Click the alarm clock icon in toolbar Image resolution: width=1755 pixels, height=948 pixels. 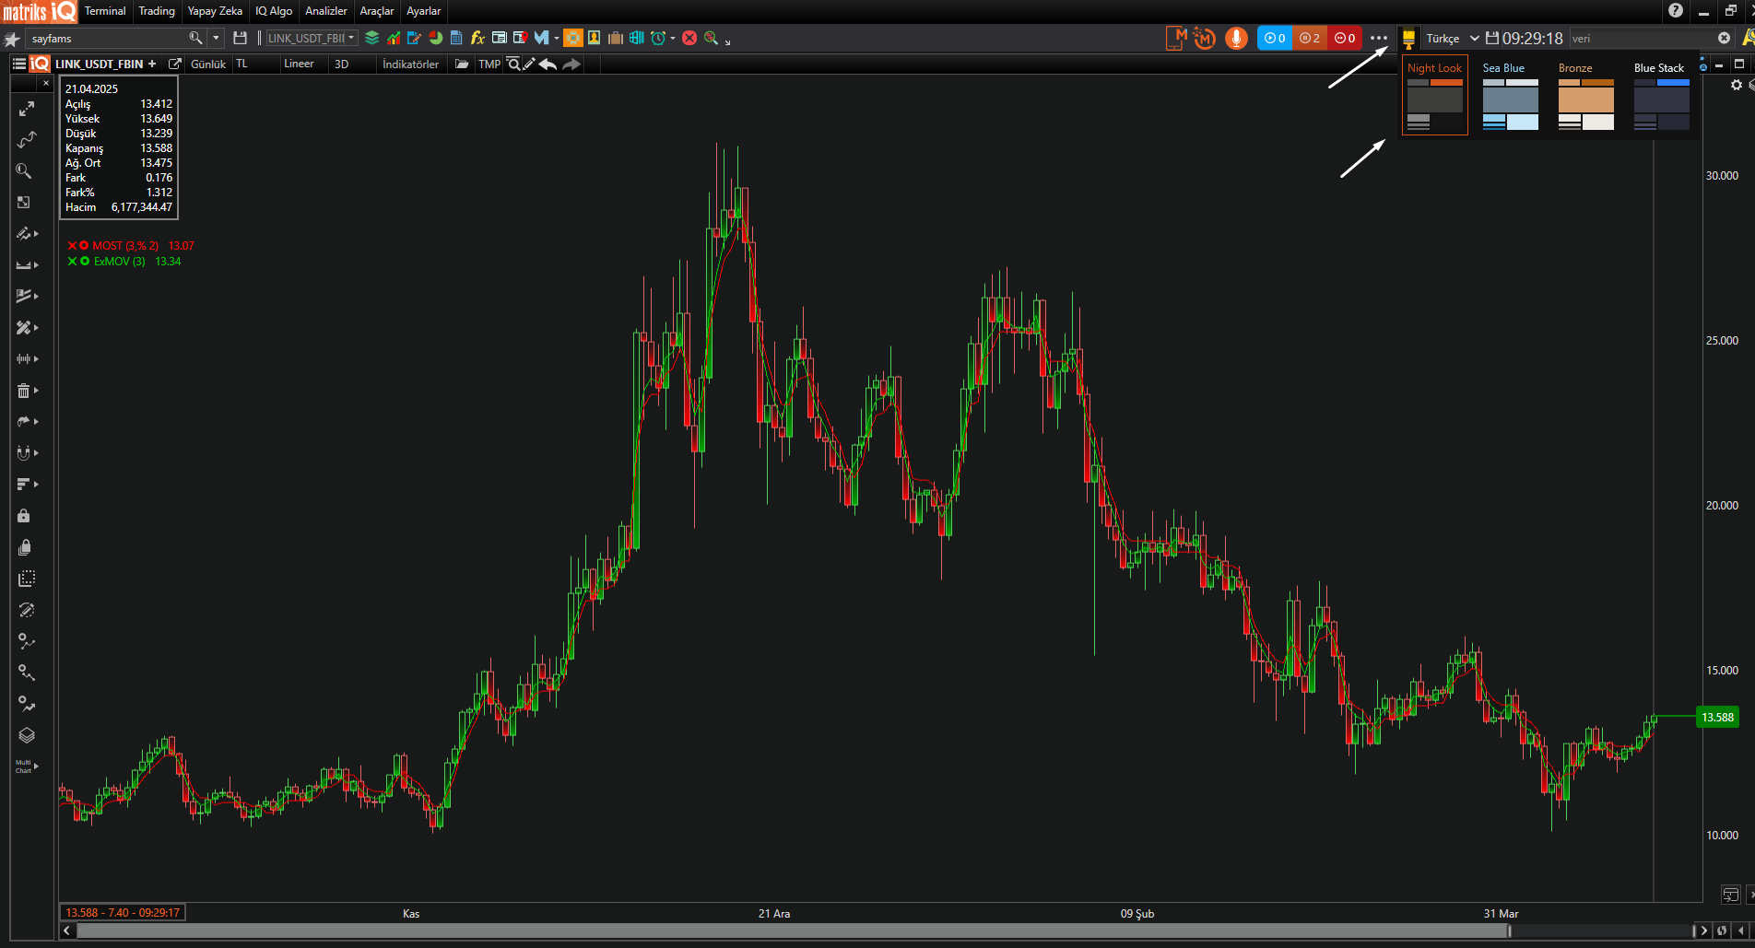coord(658,38)
